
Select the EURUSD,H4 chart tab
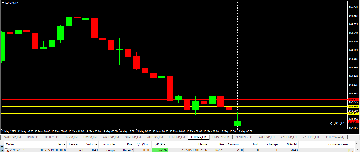(177, 137)
